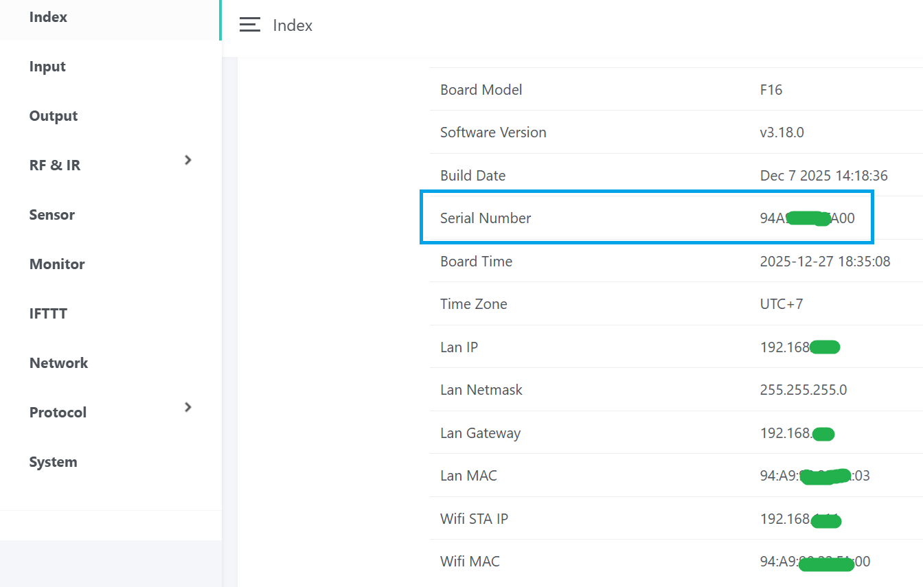Expand the RF & IR submenu arrow
Screen dimensions: 923x587
click(x=188, y=160)
